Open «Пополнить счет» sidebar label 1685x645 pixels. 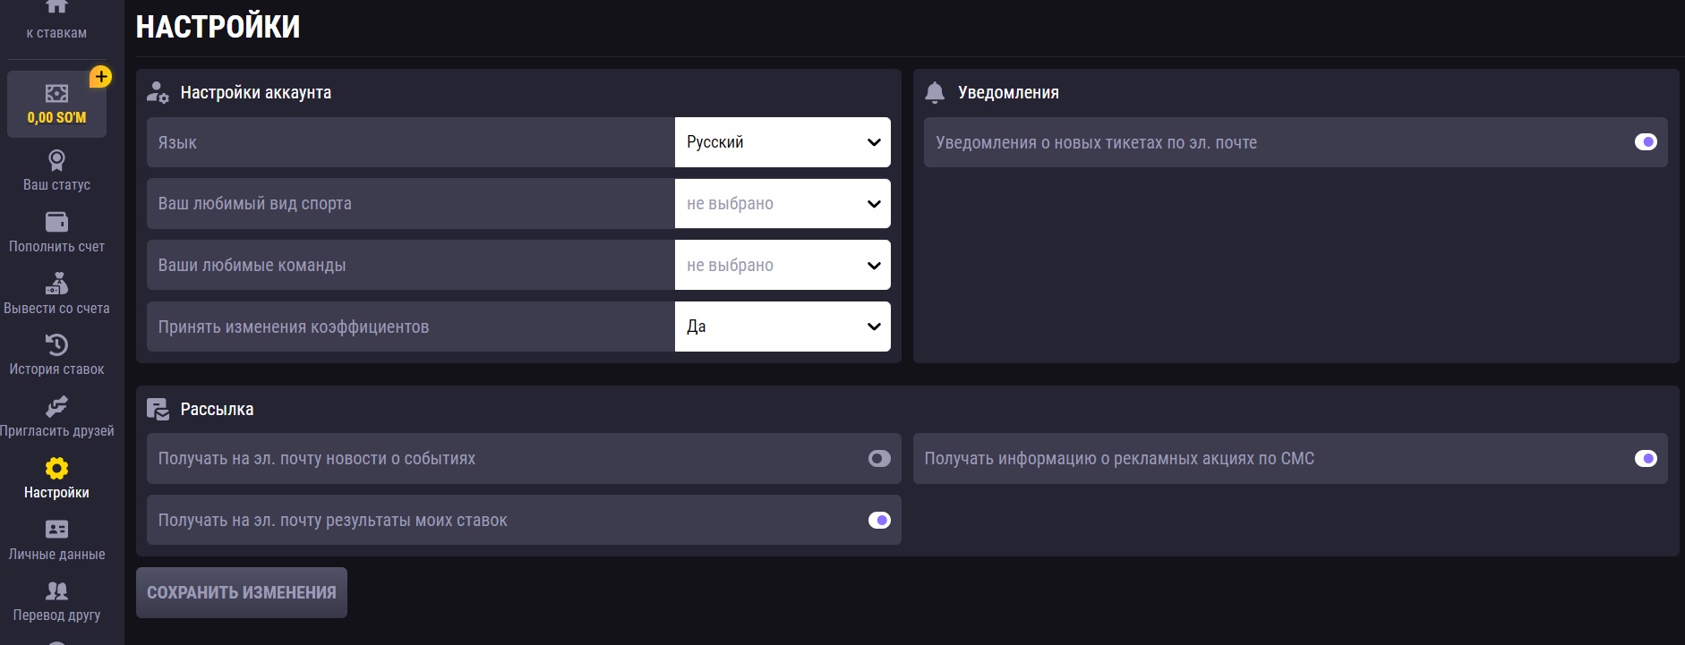[56, 246]
